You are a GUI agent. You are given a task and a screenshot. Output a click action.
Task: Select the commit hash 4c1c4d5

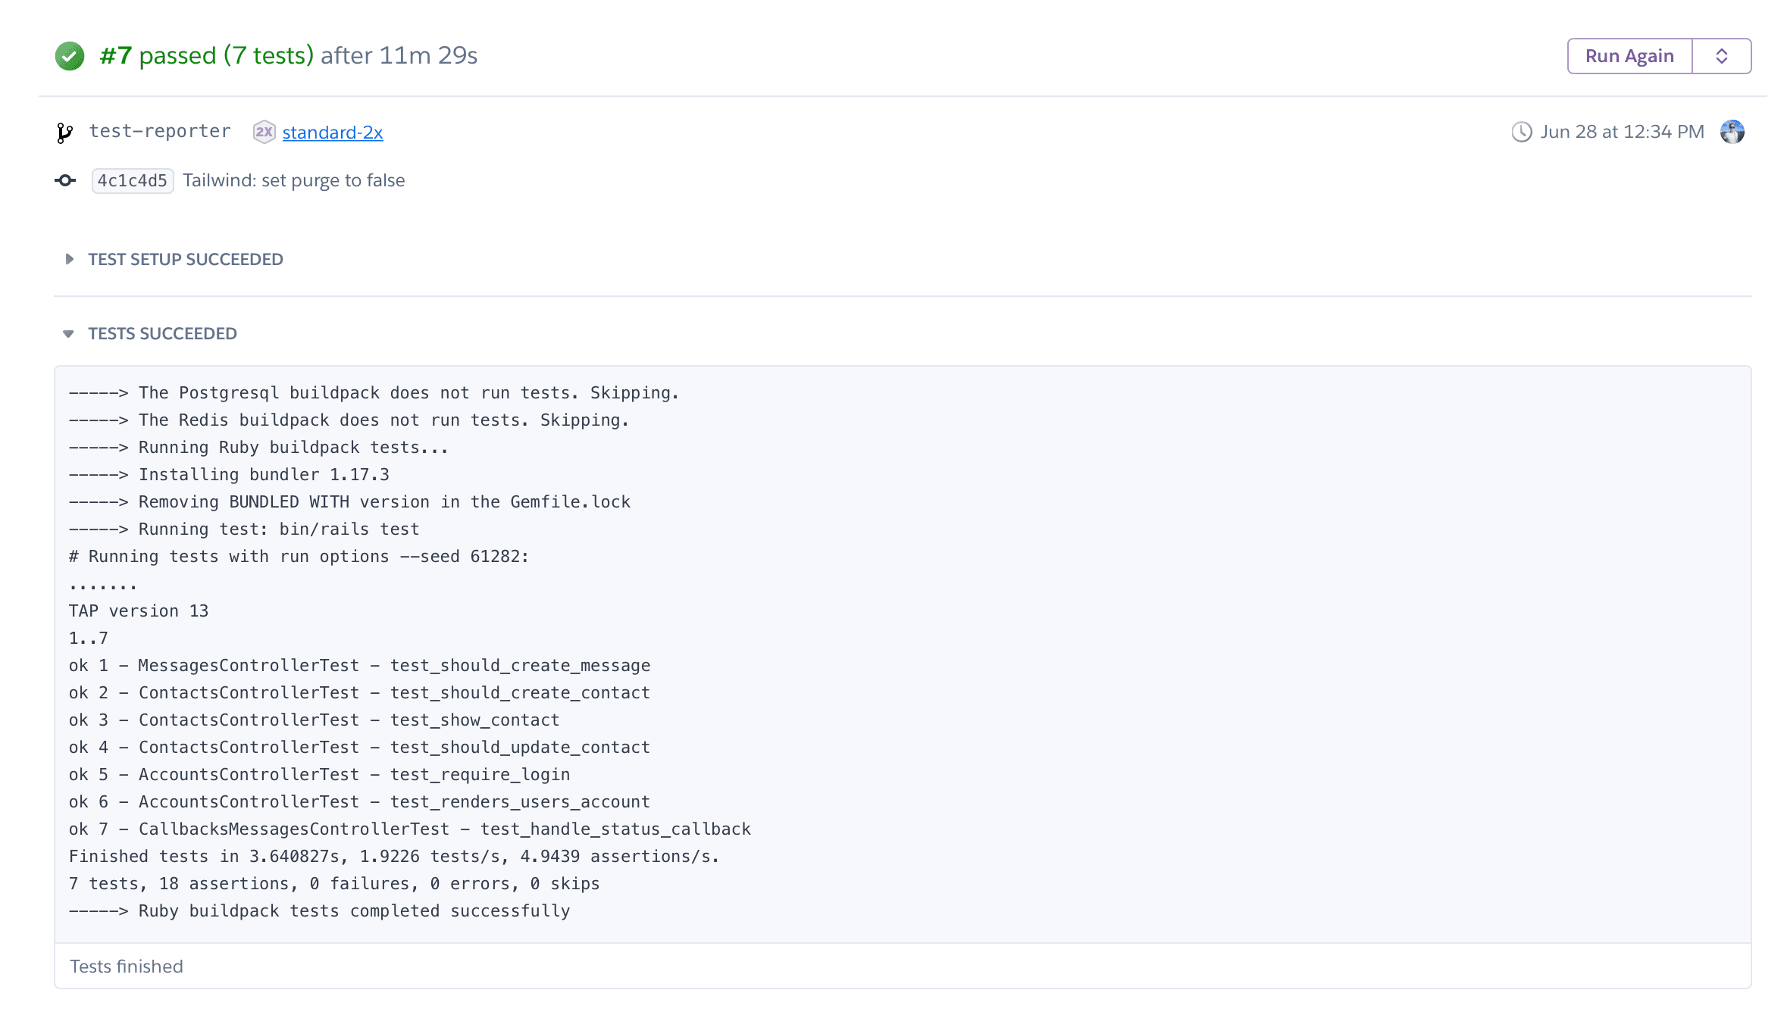[x=132, y=180]
